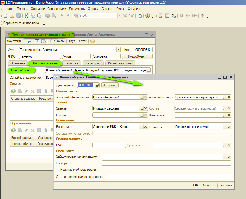Clear the Военкомат field with X button
This screenshot has width=246, height=199.
(x=146, y=127)
